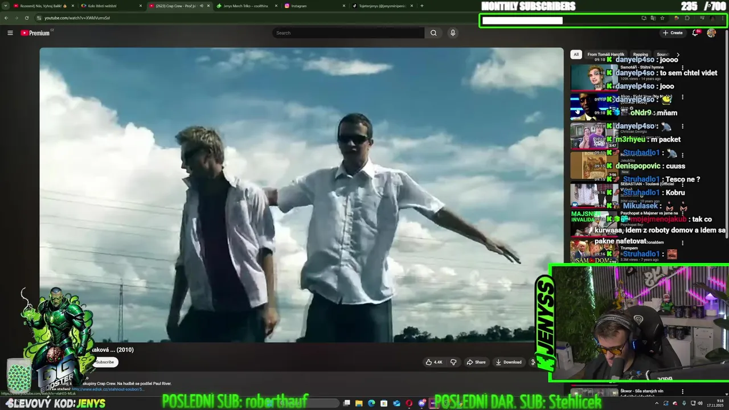Download the video
729x410 pixels.
coord(509,362)
